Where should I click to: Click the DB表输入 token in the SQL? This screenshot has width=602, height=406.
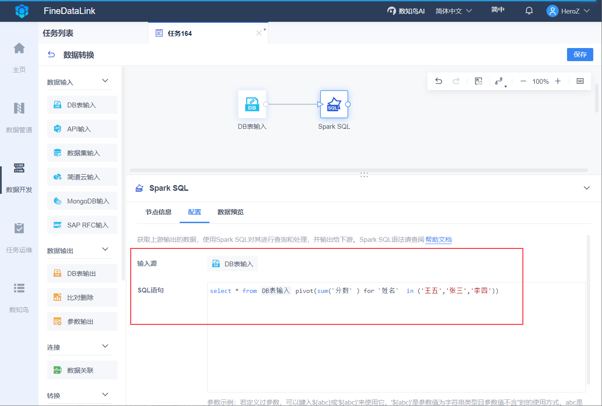pyautogui.click(x=276, y=291)
